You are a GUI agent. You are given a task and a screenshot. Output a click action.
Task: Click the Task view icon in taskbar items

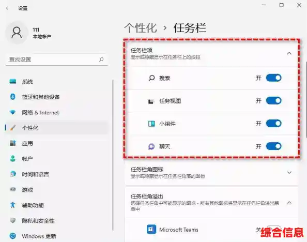(x=151, y=101)
